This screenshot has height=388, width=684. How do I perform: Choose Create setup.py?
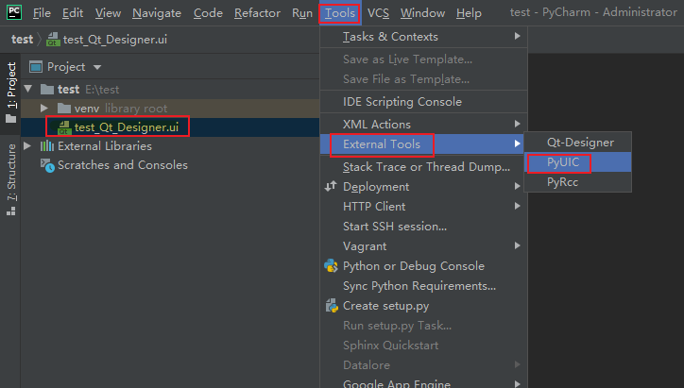tap(423, 306)
